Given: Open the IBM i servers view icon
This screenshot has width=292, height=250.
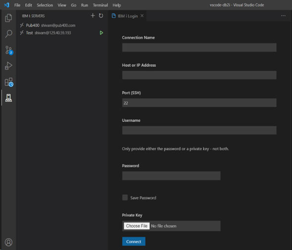Looking at the screenshot, I should coord(8,98).
